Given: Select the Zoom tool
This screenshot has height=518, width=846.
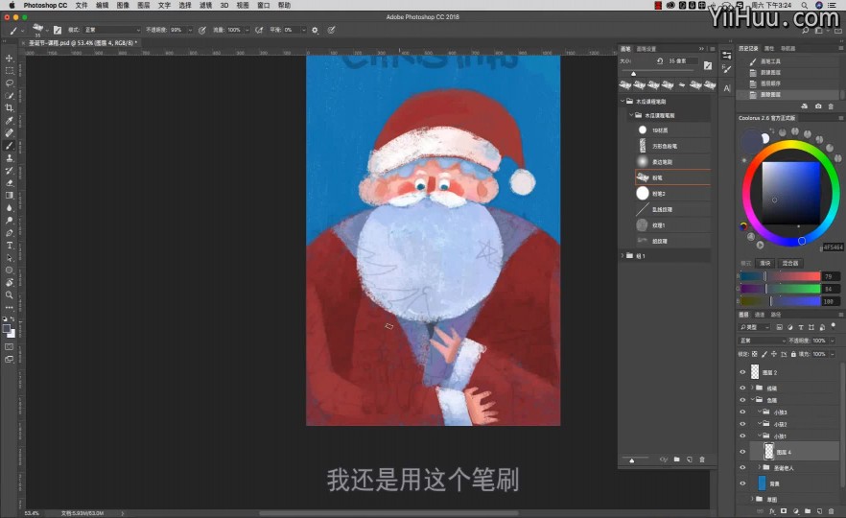Looking at the screenshot, I should [10, 295].
